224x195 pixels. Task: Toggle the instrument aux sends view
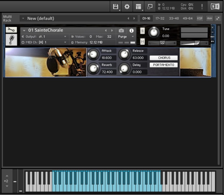coord(212,37)
